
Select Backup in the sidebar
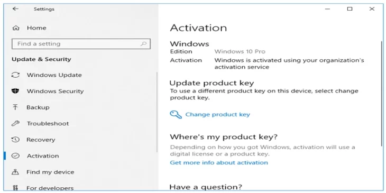pos(38,107)
